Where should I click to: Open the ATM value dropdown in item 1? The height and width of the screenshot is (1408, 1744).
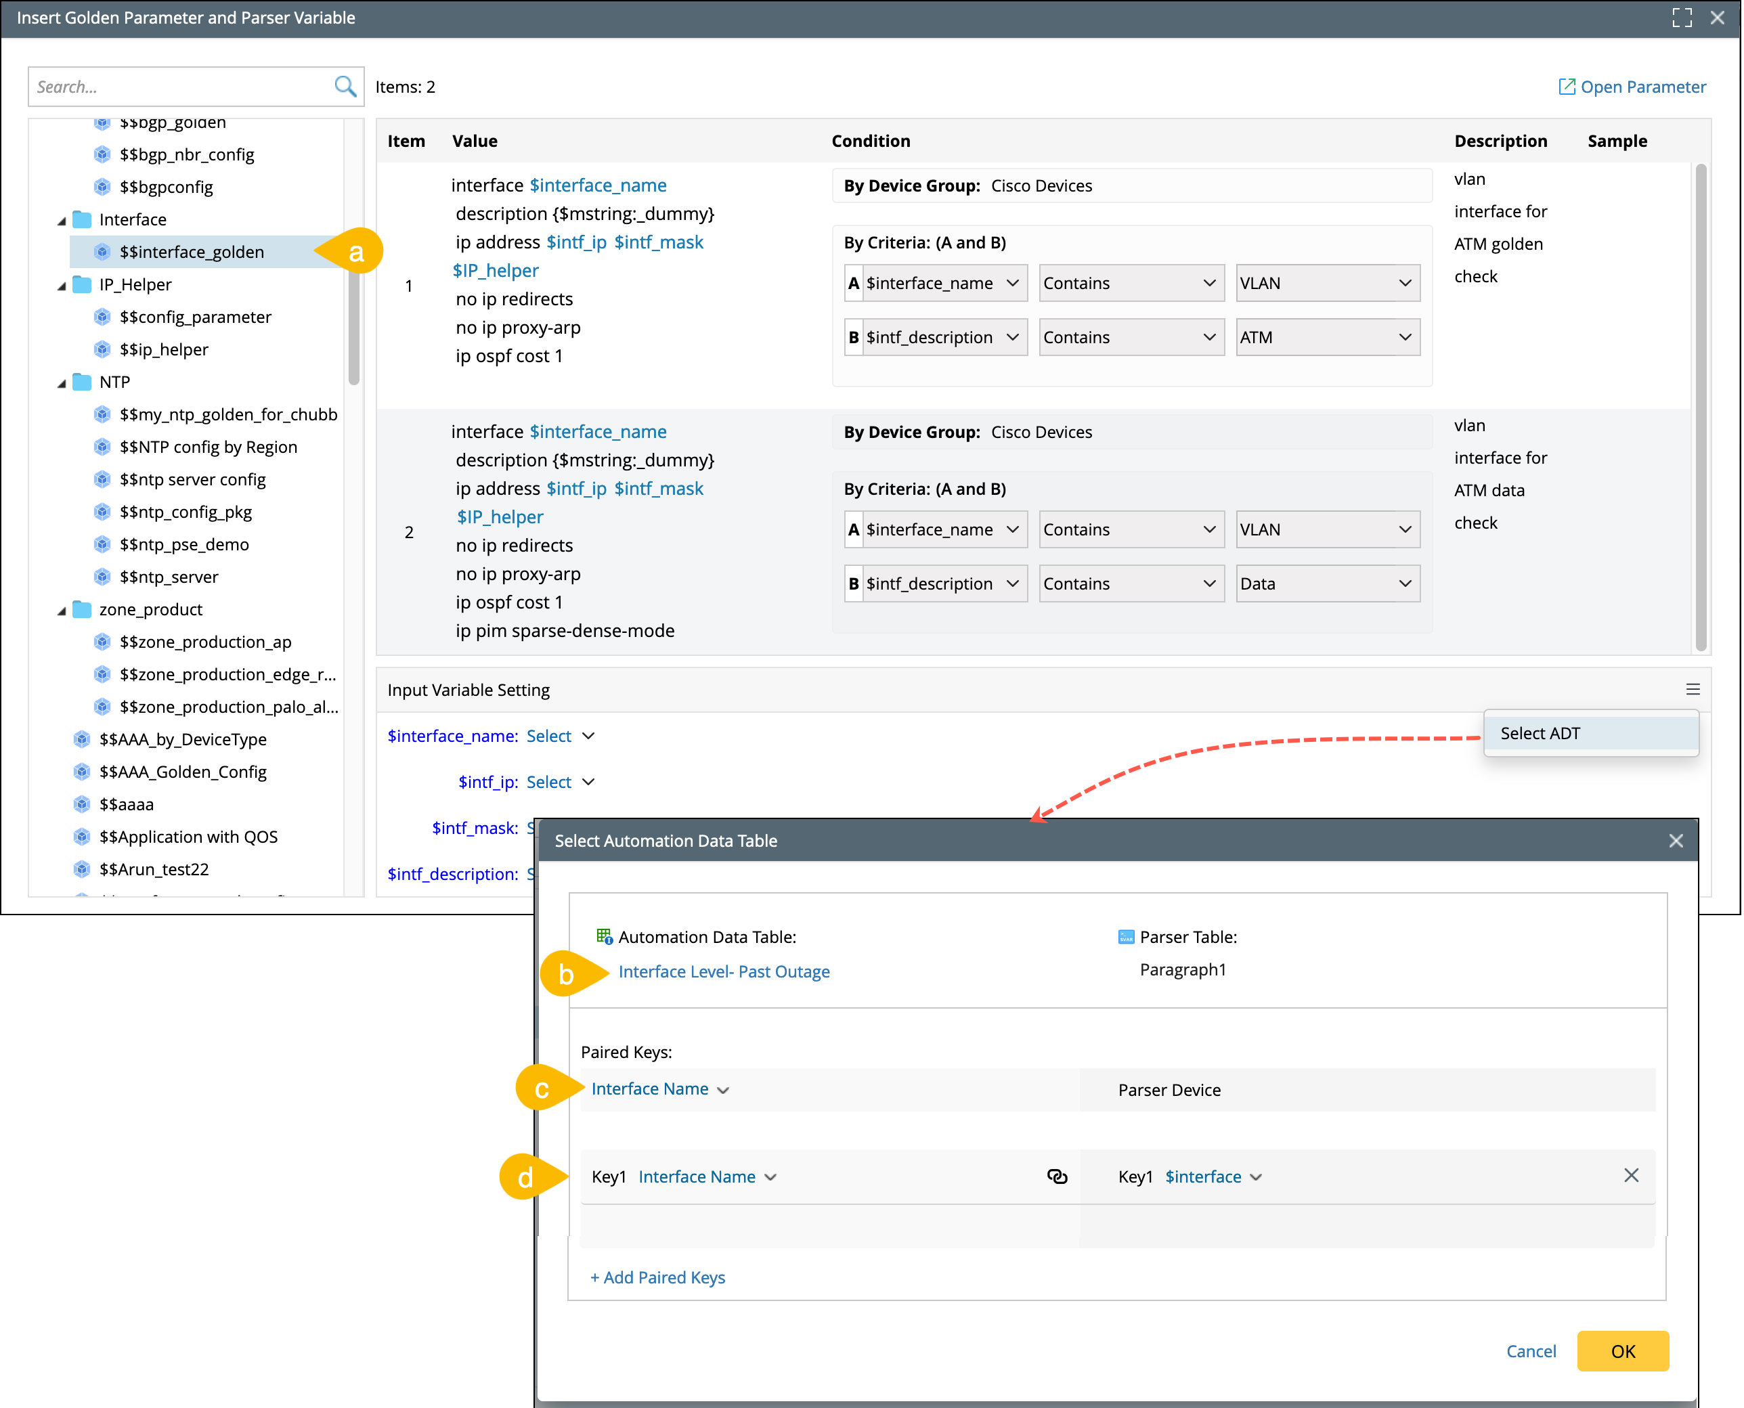1327,337
